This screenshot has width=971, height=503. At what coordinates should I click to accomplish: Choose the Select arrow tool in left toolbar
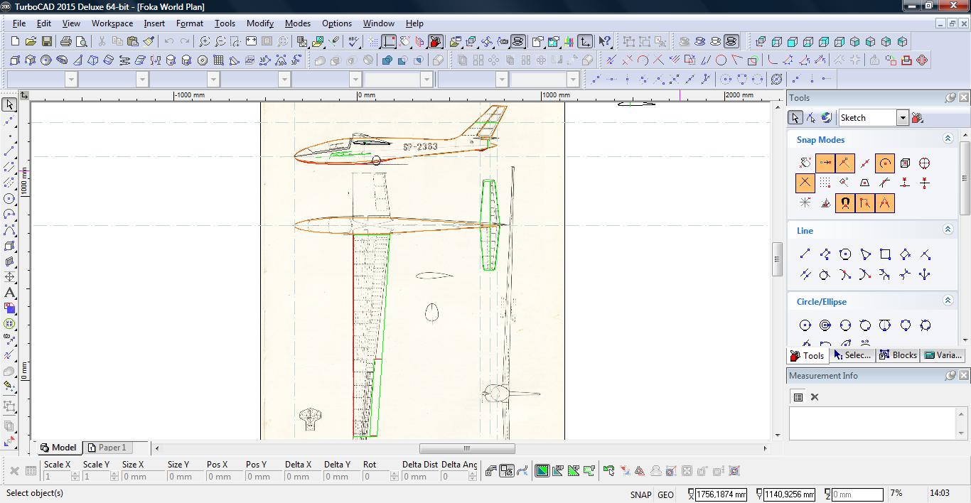[x=9, y=104]
